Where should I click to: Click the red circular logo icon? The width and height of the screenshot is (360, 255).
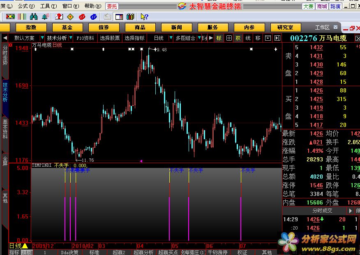pyautogui.click(x=82, y=16)
